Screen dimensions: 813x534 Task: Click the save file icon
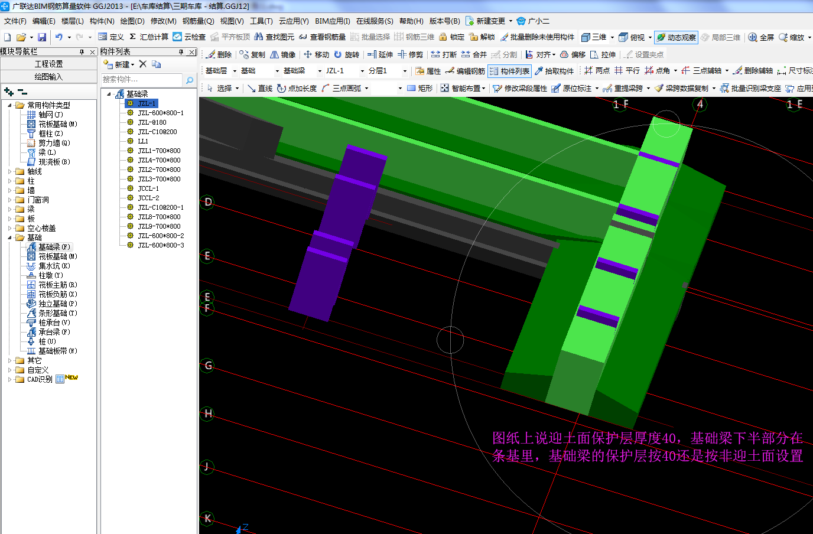pyautogui.click(x=42, y=37)
